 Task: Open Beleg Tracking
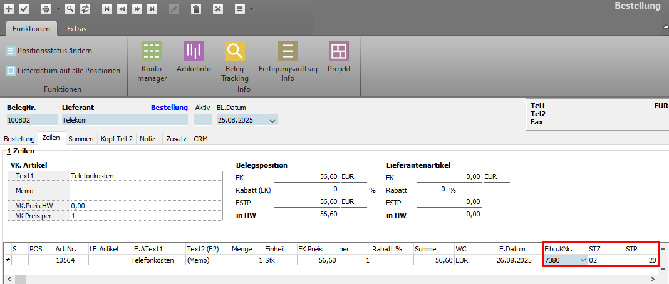(x=235, y=62)
